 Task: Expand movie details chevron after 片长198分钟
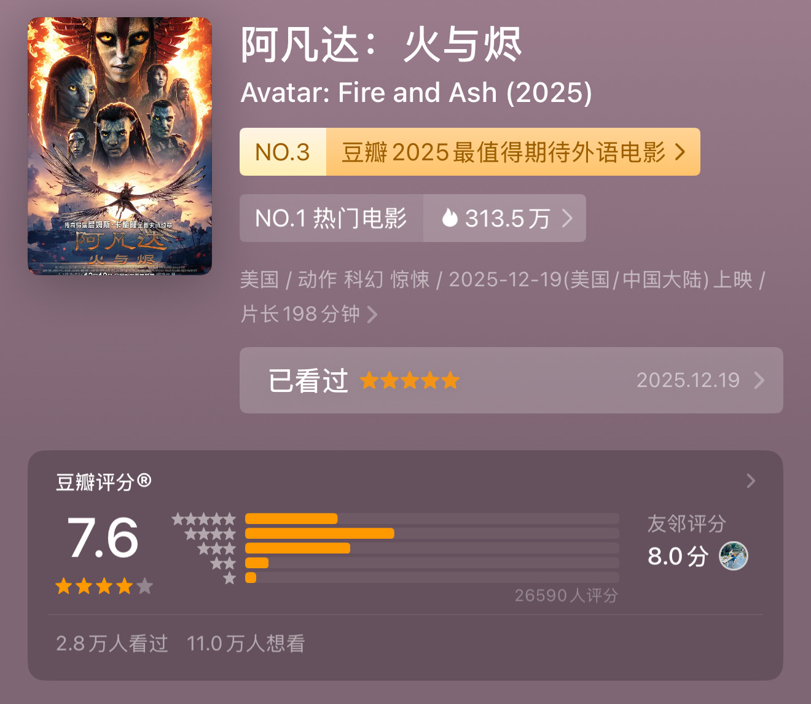[x=372, y=315]
